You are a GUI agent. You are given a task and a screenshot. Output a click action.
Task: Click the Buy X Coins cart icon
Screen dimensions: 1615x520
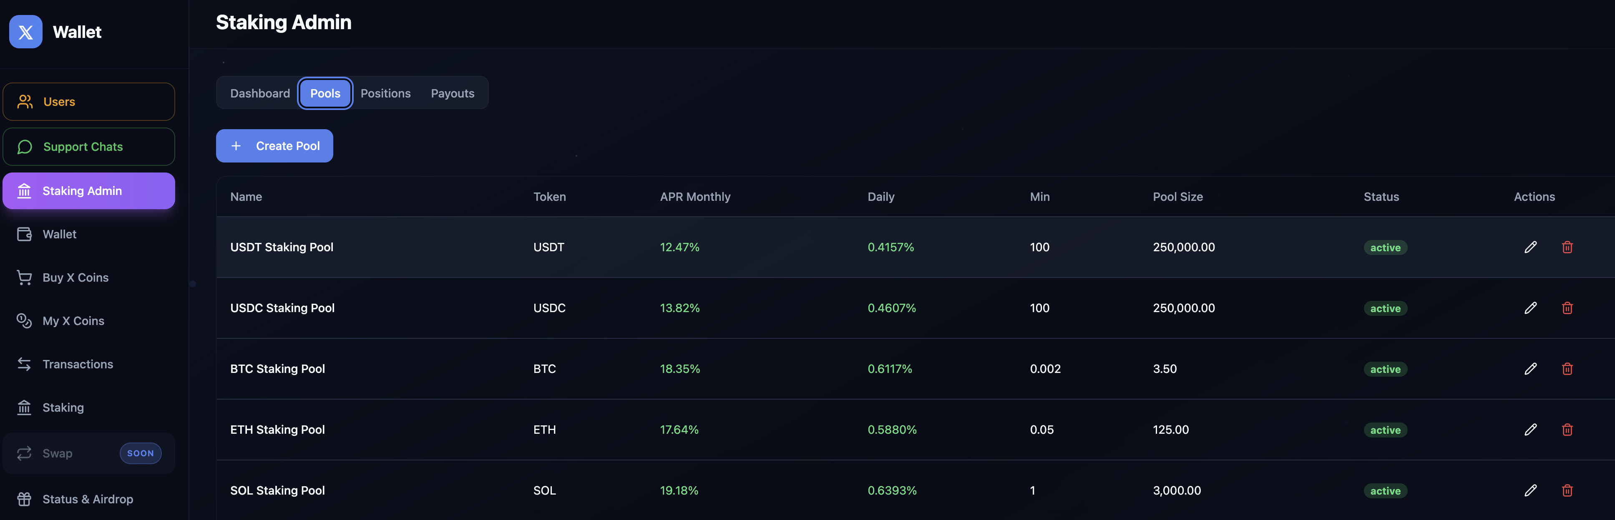pyautogui.click(x=25, y=277)
